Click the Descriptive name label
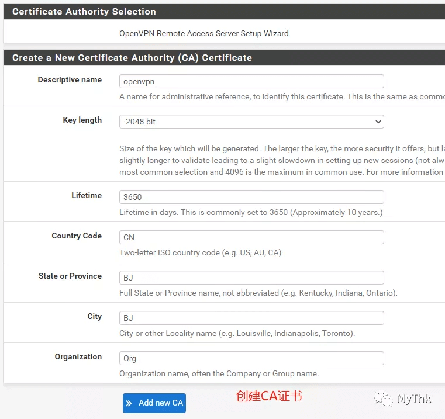Viewport: 445px width, 419px height. tap(70, 79)
